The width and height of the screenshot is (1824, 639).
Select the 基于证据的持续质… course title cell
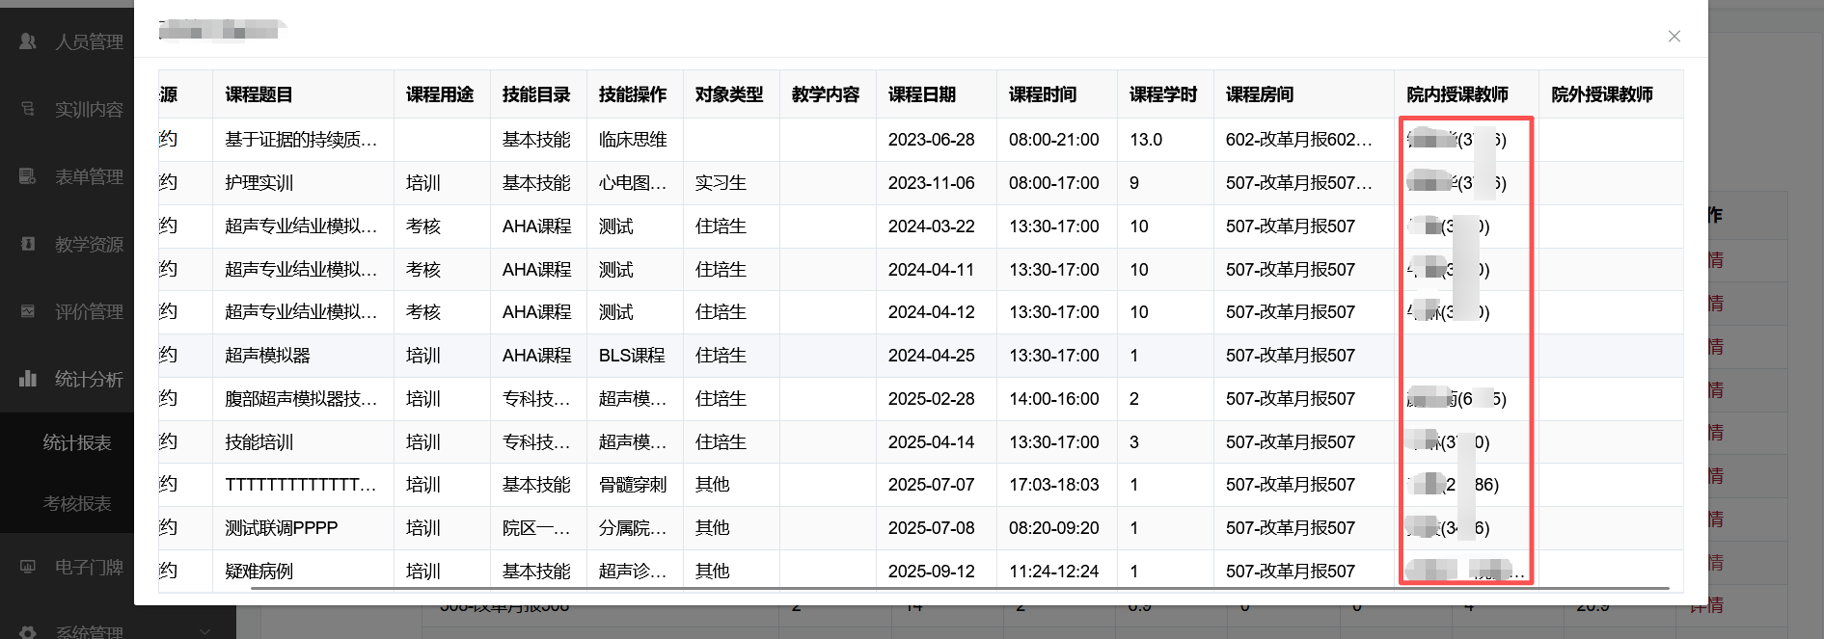tap(301, 140)
